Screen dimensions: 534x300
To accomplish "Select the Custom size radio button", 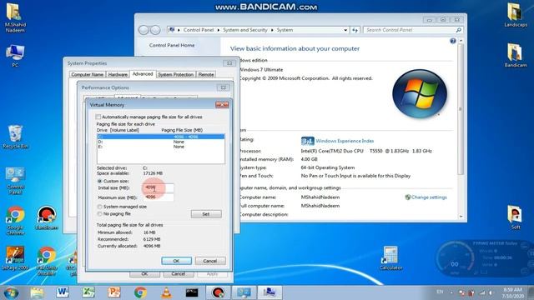I will [100, 181].
